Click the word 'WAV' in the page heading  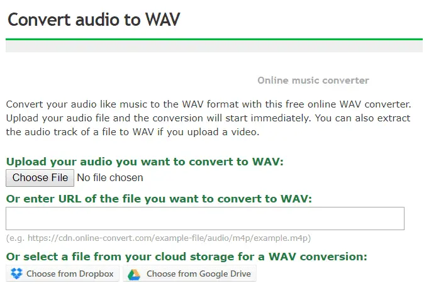click(162, 19)
